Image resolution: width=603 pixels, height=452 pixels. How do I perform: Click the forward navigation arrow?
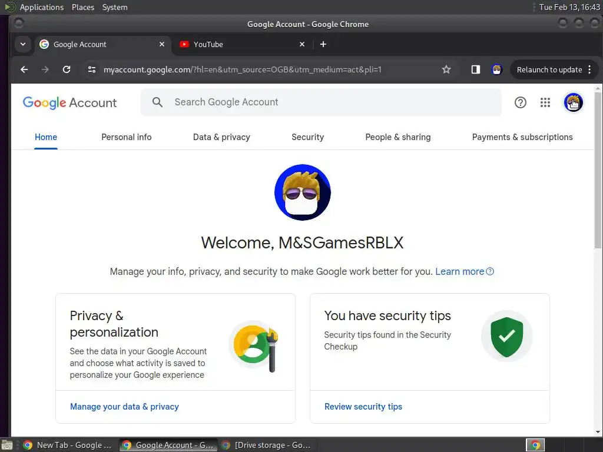[45, 69]
